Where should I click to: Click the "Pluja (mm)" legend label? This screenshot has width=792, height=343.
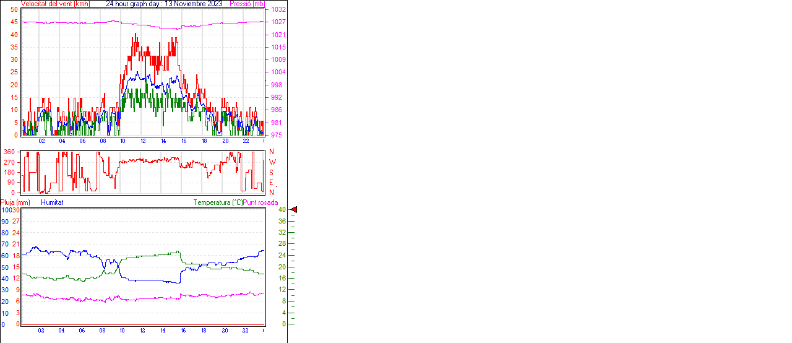tap(15, 202)
